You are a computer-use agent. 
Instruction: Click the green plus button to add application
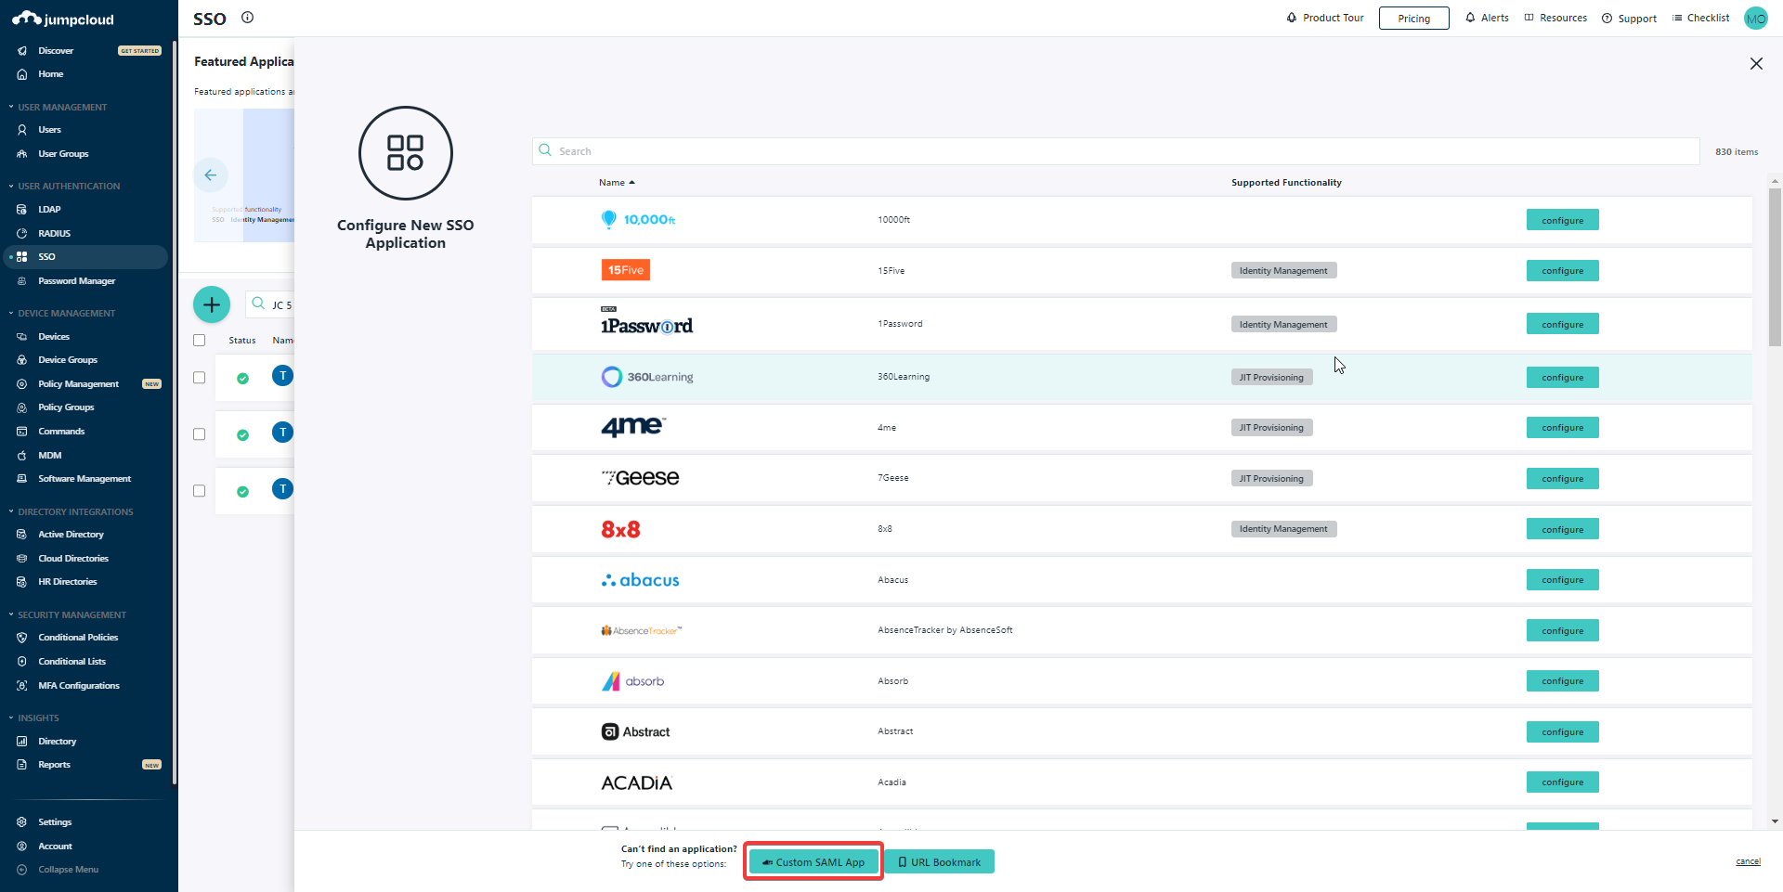click(x=211, y=304)
